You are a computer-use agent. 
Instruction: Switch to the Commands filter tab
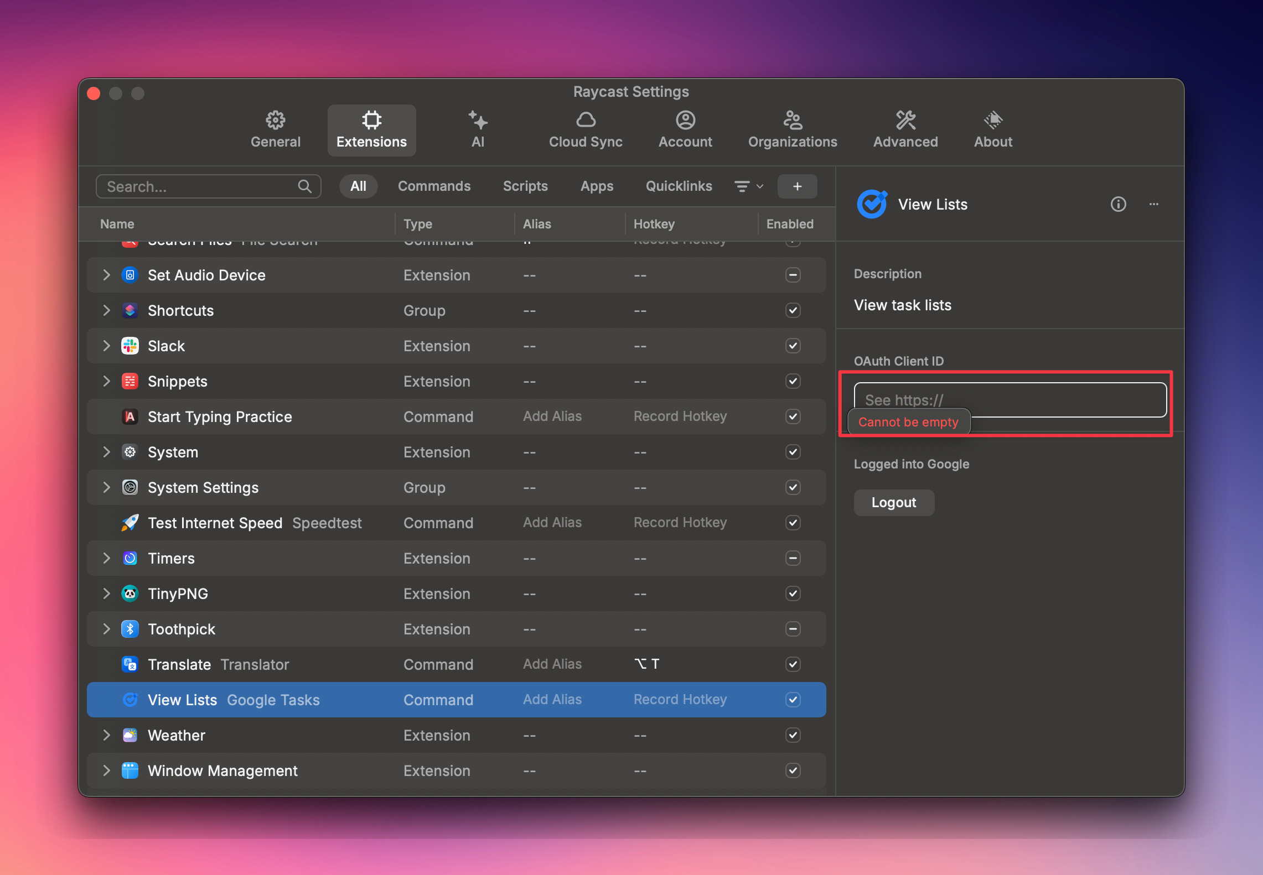(x=434, y=186)
